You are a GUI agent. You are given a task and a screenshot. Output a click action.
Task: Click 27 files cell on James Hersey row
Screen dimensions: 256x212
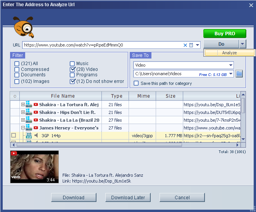[x=115, y=128]
